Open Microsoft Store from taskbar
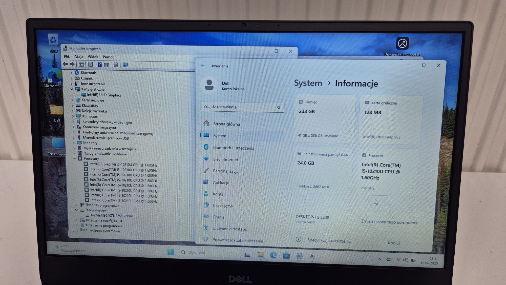The image size is (506, 285). click(286, 256)
